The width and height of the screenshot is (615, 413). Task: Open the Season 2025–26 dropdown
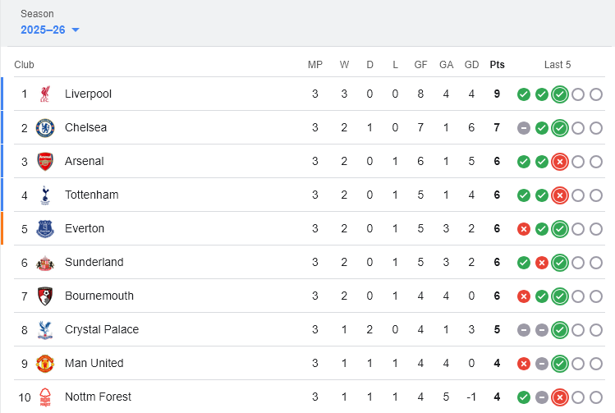[x=50, y=30]
